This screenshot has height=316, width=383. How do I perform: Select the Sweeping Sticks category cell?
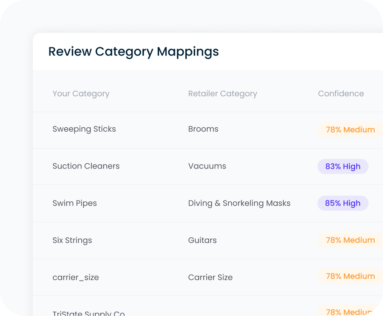84,129
